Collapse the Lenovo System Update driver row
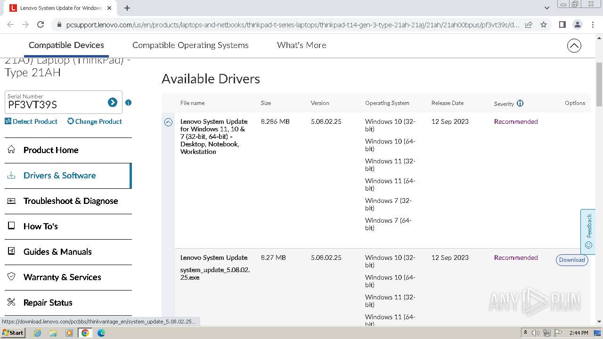Image resolution: width=603 pixels, height=339 pixels. (168, 122)
